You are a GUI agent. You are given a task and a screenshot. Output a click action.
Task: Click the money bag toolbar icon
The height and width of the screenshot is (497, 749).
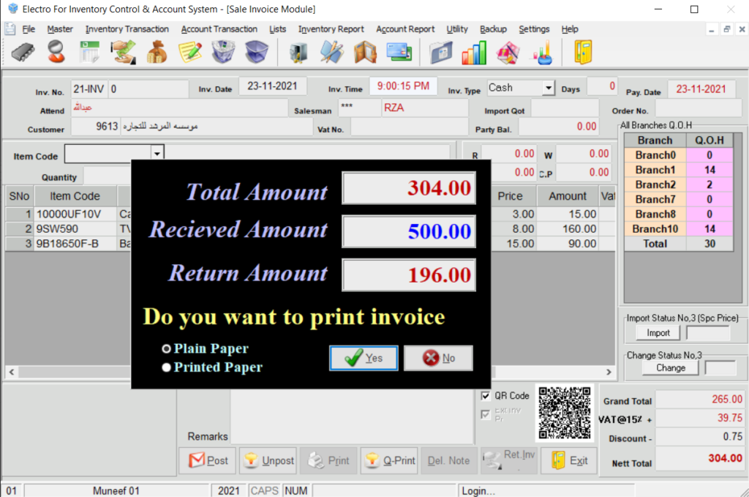[156, 53]
